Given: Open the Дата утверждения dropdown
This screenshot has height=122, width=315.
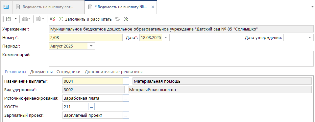Looking at the screenshot, I should [x=310, y=37].
